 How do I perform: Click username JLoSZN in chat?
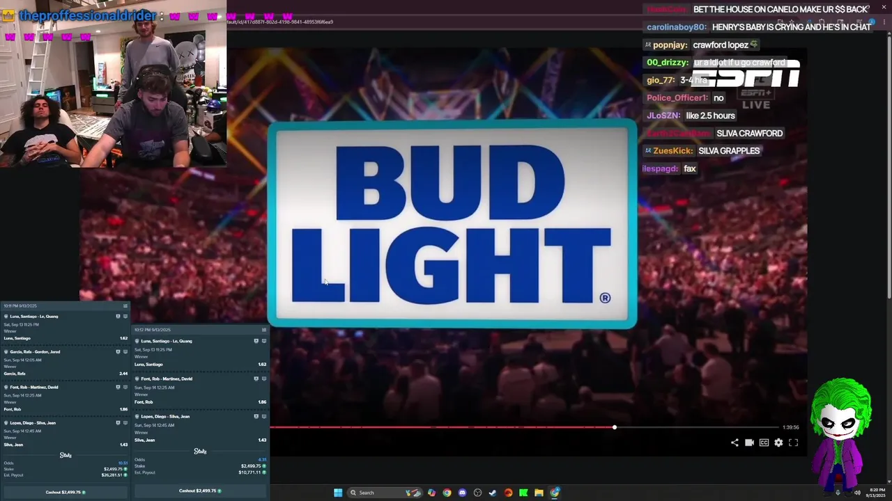click(x=663, y=116)
